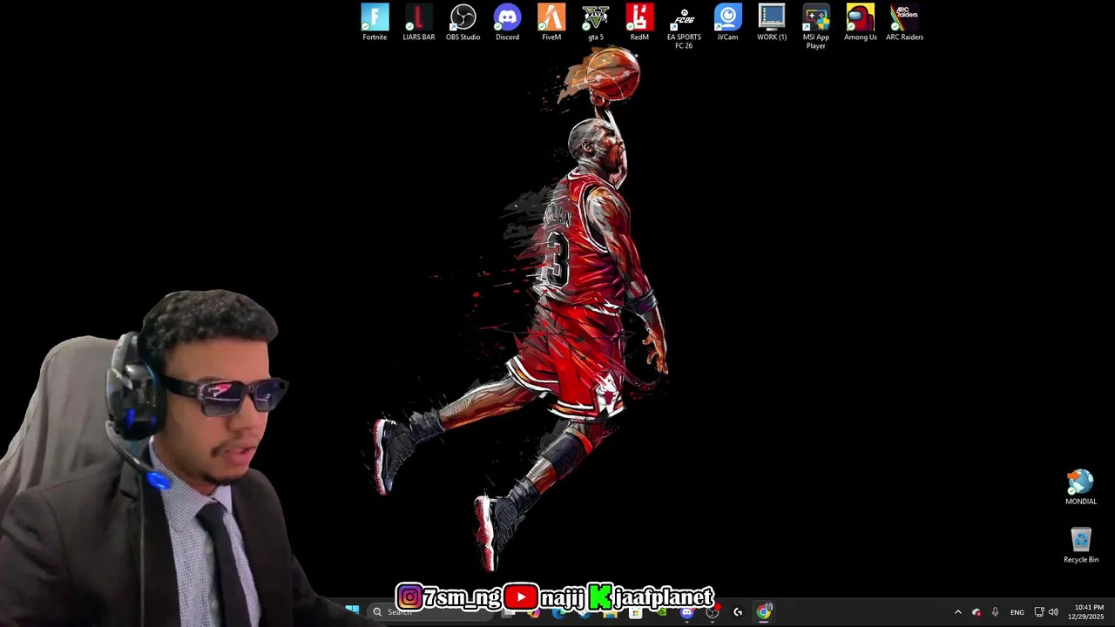Select the WORK (1) desktop icon
The height and width of the screenshot is (627, 1115).
772,23
